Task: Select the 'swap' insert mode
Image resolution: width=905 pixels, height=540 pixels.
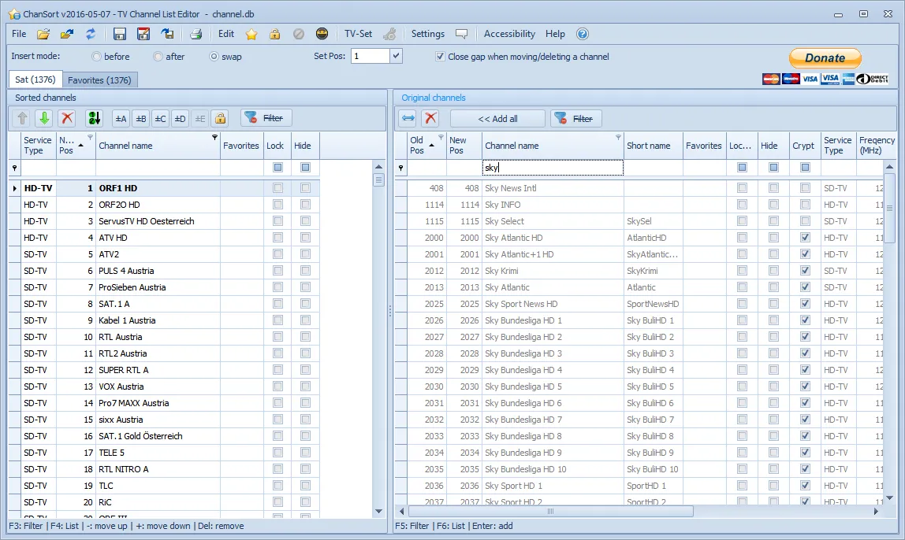Action: pos(214,57)
